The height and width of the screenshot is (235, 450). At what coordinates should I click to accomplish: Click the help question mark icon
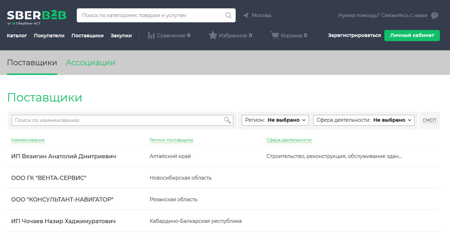click(x=434, y=15)
